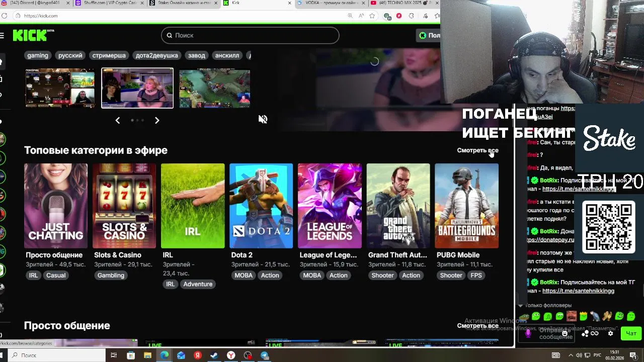The image size is (644, 362).
Task: Open the poker stream thumbnail in carousel
Action: [60, 88]
